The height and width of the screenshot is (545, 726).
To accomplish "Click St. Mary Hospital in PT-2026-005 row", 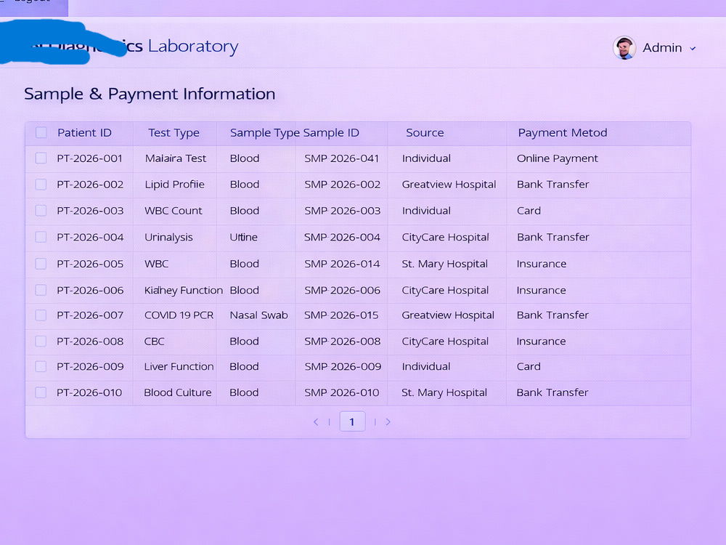I will click(444, 265).
